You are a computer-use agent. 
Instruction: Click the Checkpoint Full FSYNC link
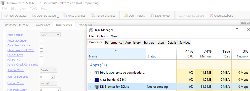tap(21, 50)
